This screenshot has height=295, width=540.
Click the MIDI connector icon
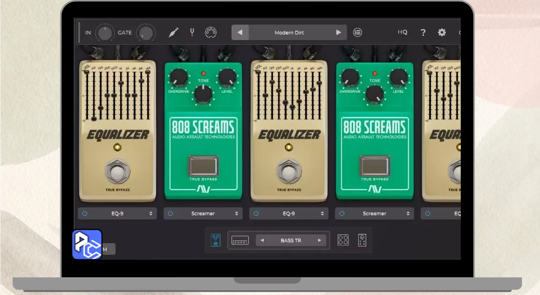click(211, 32)
